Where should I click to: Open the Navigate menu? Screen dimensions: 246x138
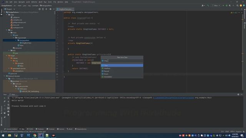22,2
